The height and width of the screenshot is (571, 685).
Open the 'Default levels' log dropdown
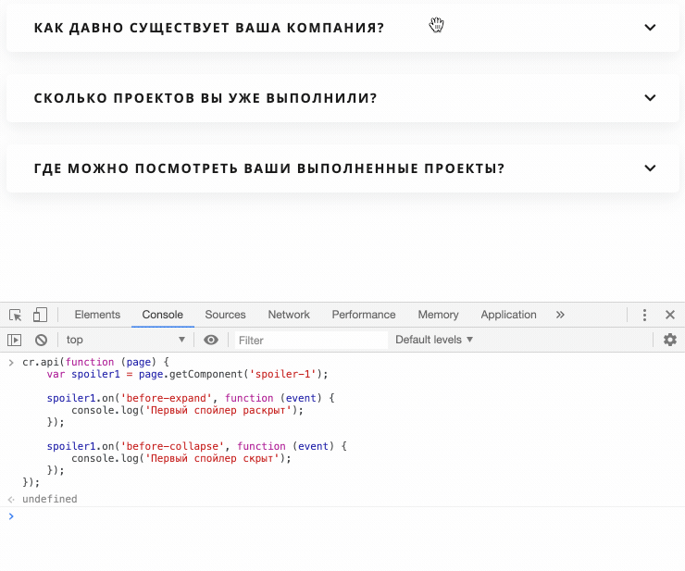pos(434,340)
